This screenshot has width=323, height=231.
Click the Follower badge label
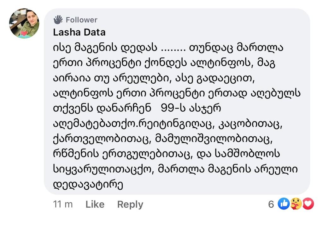[x=82, y=20]
